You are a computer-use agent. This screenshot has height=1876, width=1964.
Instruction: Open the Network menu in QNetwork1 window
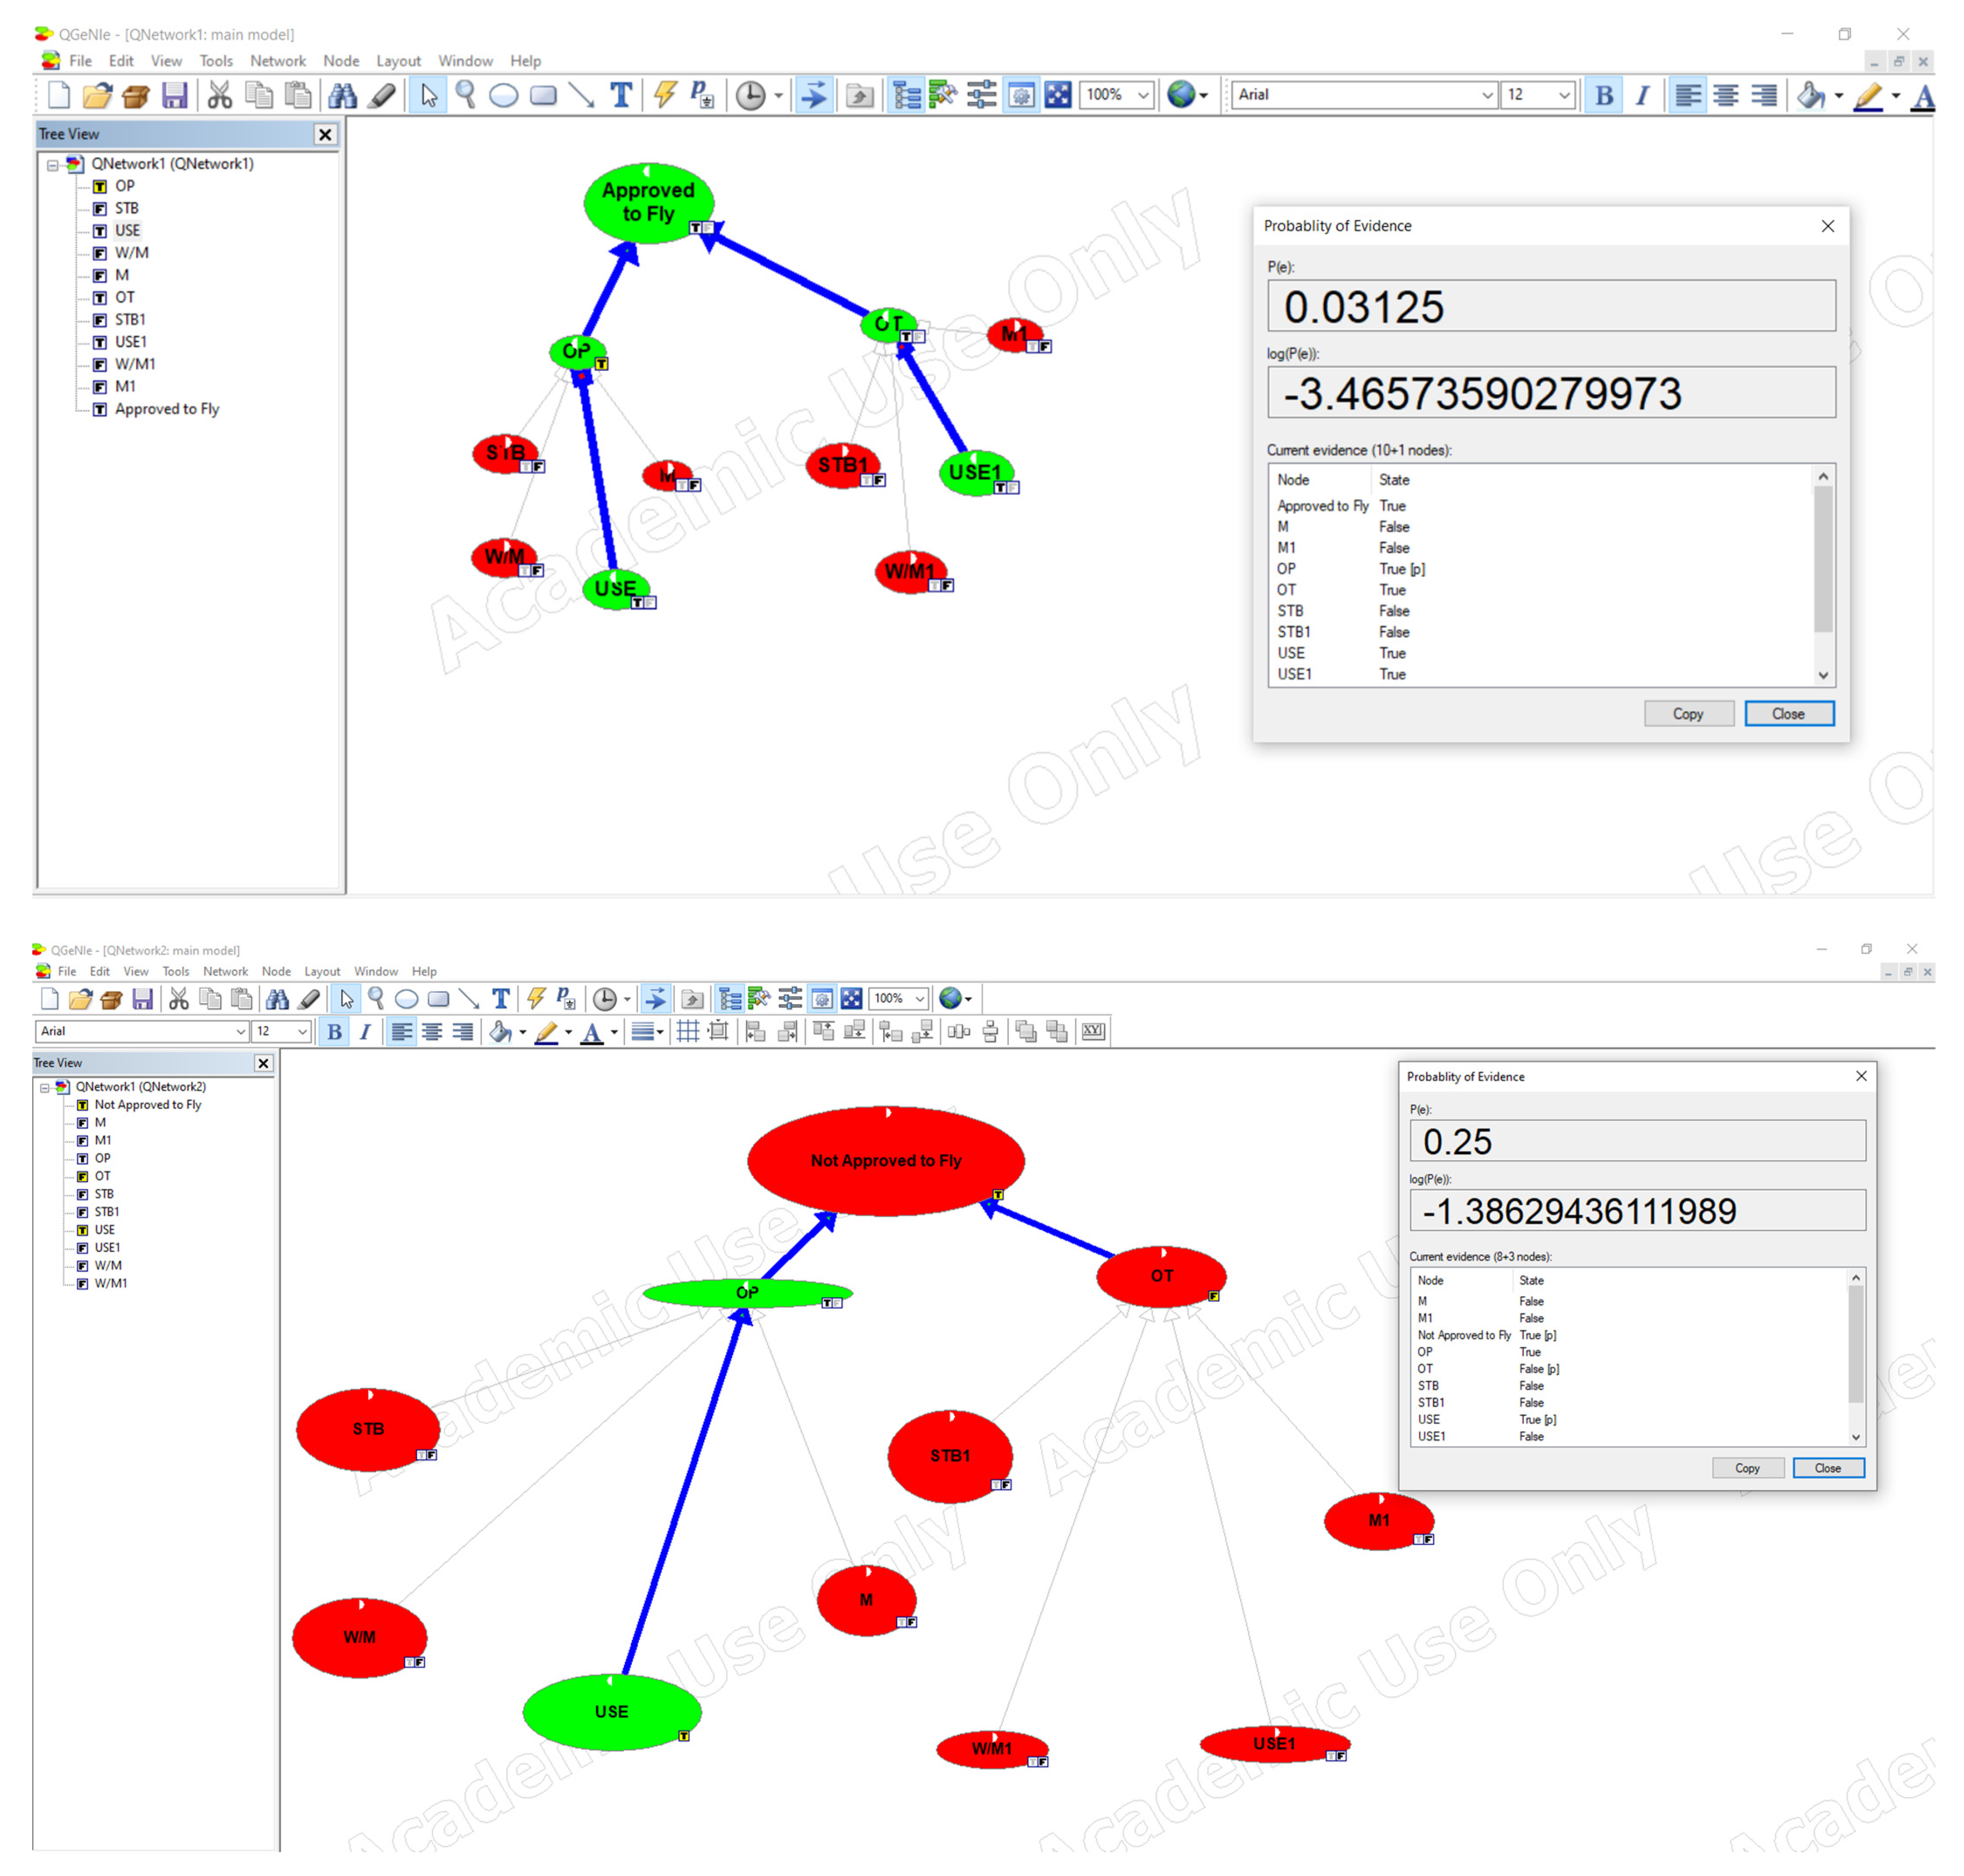(277, 61)
